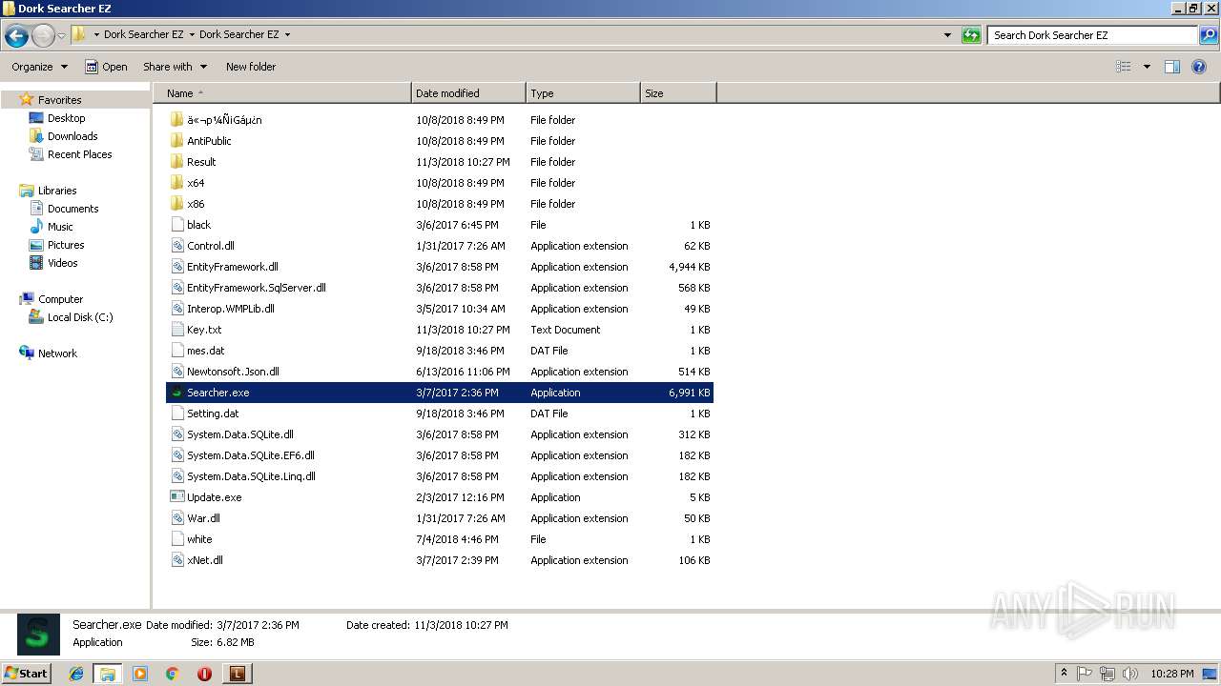Image resolution: width=1221 pixels, height=686 pixels.
Task: Open Music library
Action: coord(60,227)
